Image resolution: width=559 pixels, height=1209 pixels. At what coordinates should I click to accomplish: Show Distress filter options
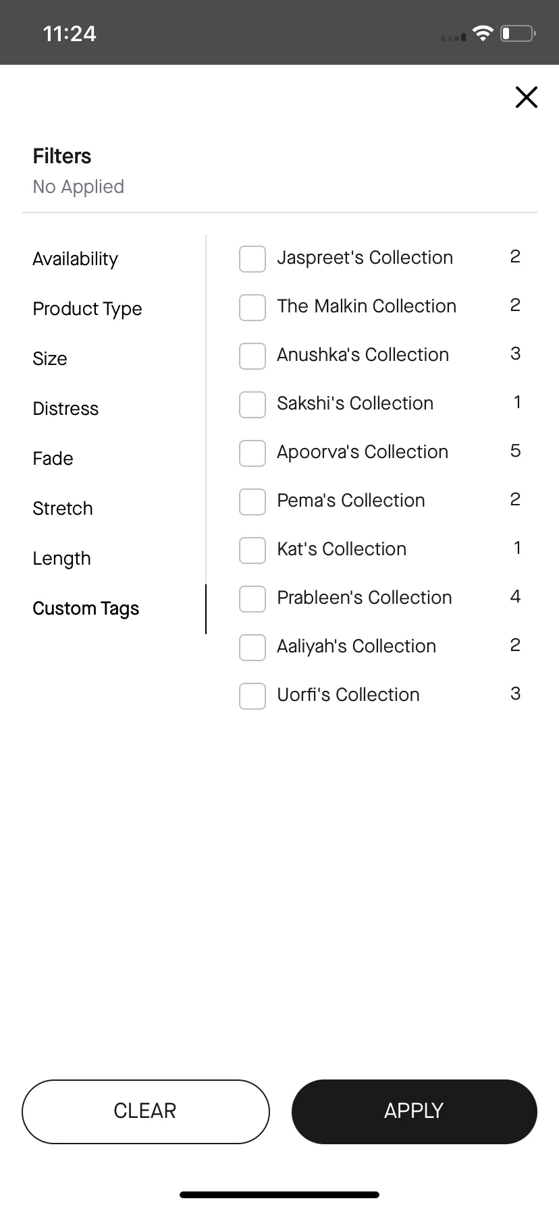coord(65,409)
